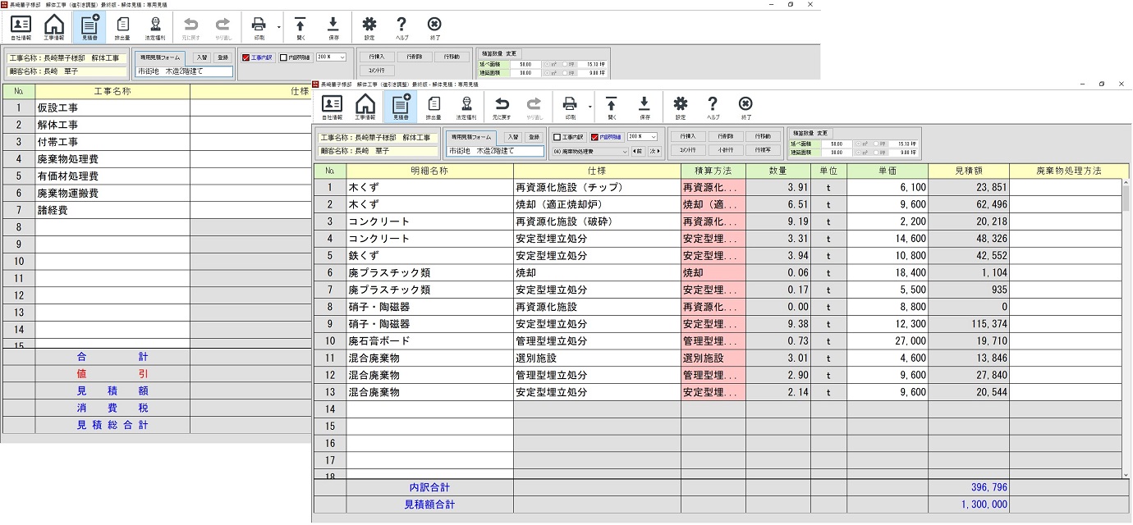Click the 次▶ next category button
This screenshot has width=1133, height=525.
coord(655,152)
